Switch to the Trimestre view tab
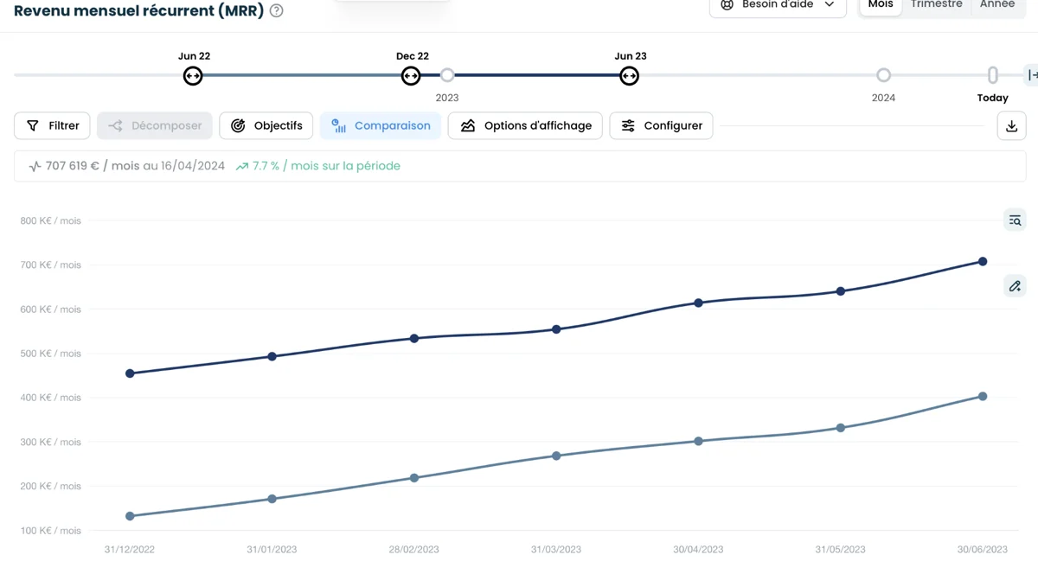The image size is (1038, 574). click(x=936, y=5)
